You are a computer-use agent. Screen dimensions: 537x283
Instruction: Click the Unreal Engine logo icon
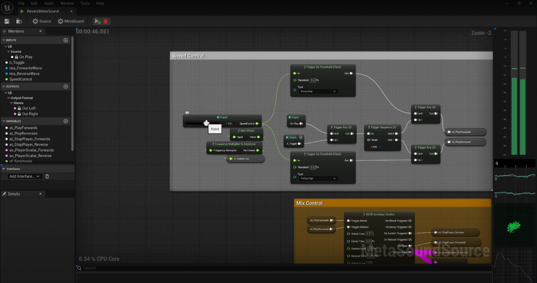tap(7, 7)
